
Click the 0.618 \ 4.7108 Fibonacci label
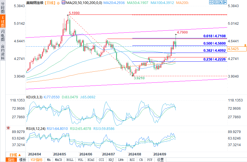point(215,36)
